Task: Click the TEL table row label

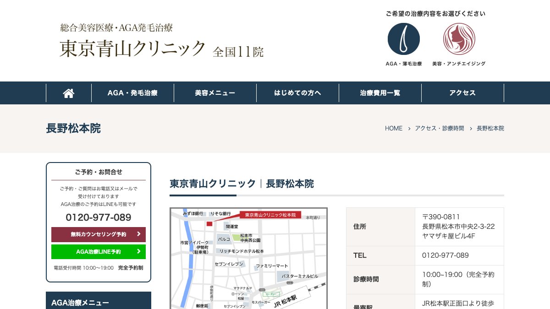Action: click(360, 255)
